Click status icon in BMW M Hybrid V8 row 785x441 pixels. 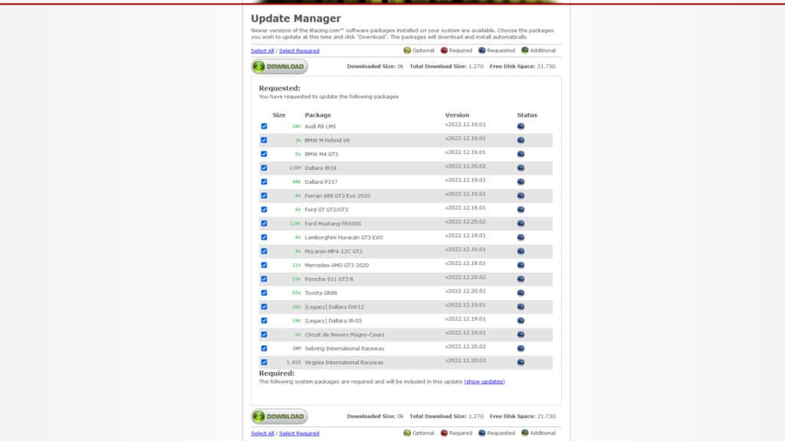click(521, 141)
